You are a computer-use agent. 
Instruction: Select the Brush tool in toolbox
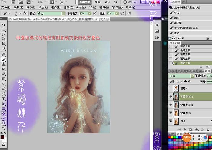pos(3,59)
